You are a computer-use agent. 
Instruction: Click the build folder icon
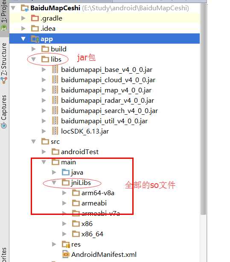coord(45,49)
